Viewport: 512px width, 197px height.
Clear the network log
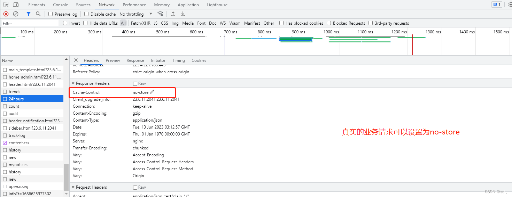(x=16, y=14)
